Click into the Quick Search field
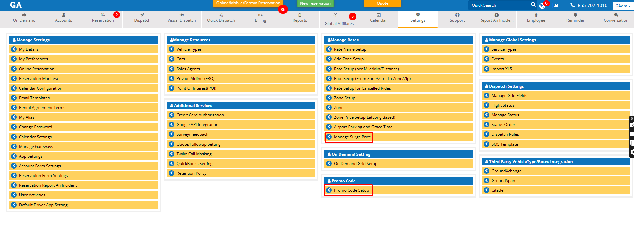The height and width of the screenshot is (247, 634). 498,5
